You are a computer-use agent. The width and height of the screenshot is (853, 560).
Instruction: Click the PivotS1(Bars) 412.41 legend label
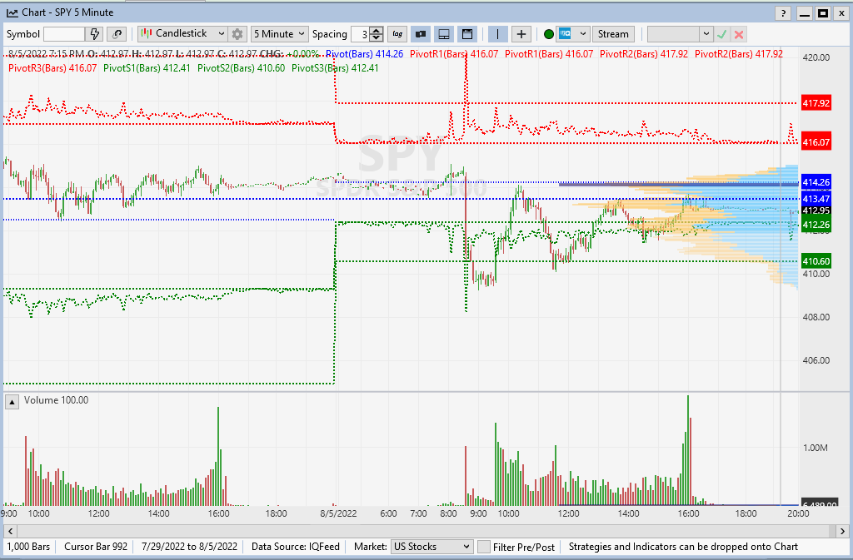pyautogui.click(x=147, y=68)
